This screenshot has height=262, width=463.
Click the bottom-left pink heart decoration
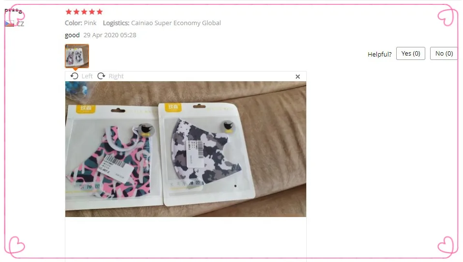coord(16,245)
